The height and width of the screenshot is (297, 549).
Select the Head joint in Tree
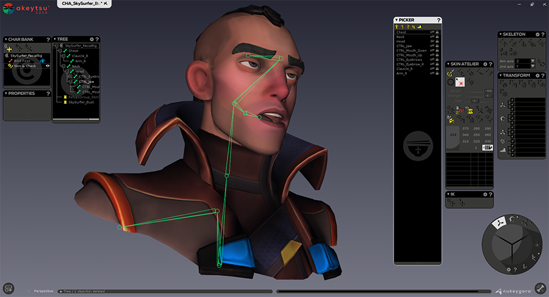(x=79, y=71)
